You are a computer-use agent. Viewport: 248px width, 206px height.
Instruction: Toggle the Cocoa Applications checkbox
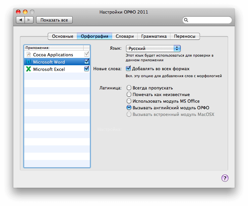[87, 54]
